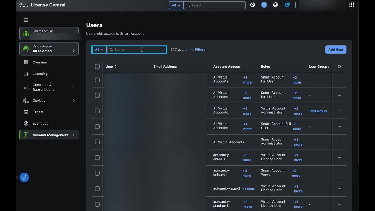This screenshot has width=375, height=211.
Task: Go to Licensing page
Action: tap(40, 74)
